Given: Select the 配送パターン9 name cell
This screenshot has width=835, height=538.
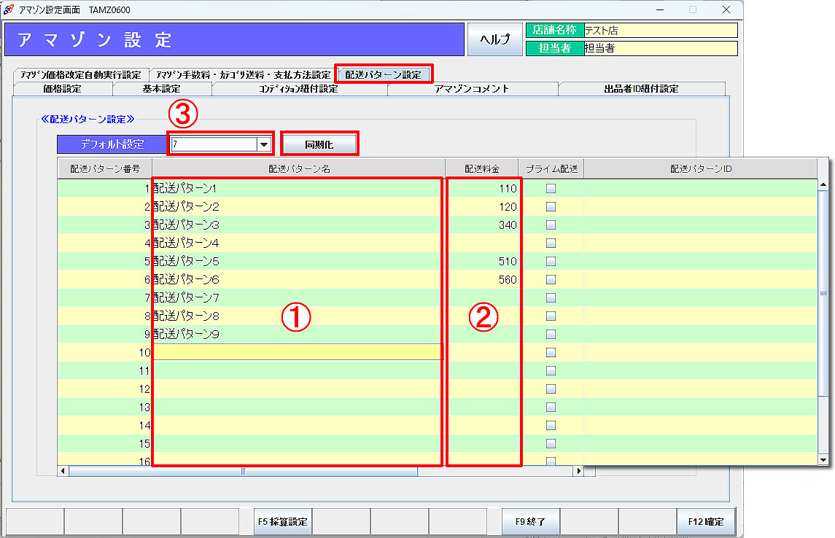Looking at the screenshot, I should click(x=298, y=334).
